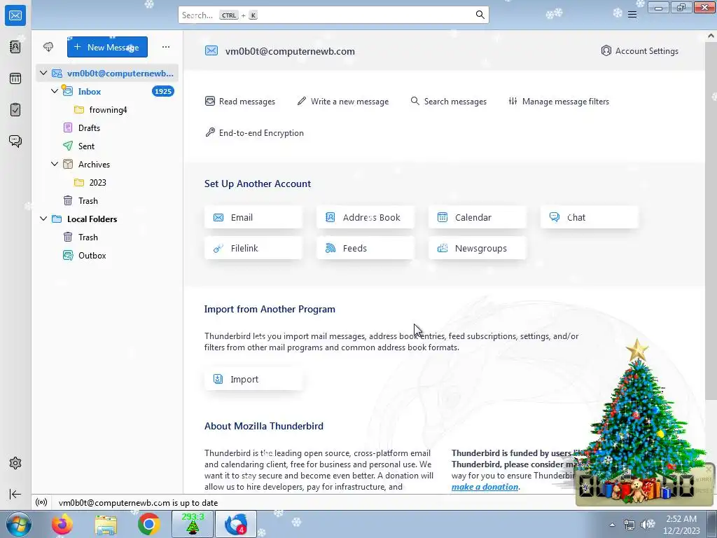Open the frowning4 subfolder
This screenshot has width=717, height=538.
107,110
